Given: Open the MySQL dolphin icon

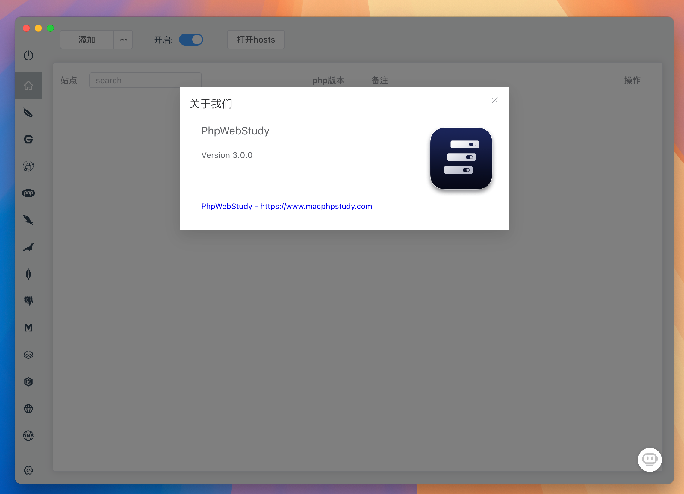Looking at the screenshot, I should pos(28,220).
